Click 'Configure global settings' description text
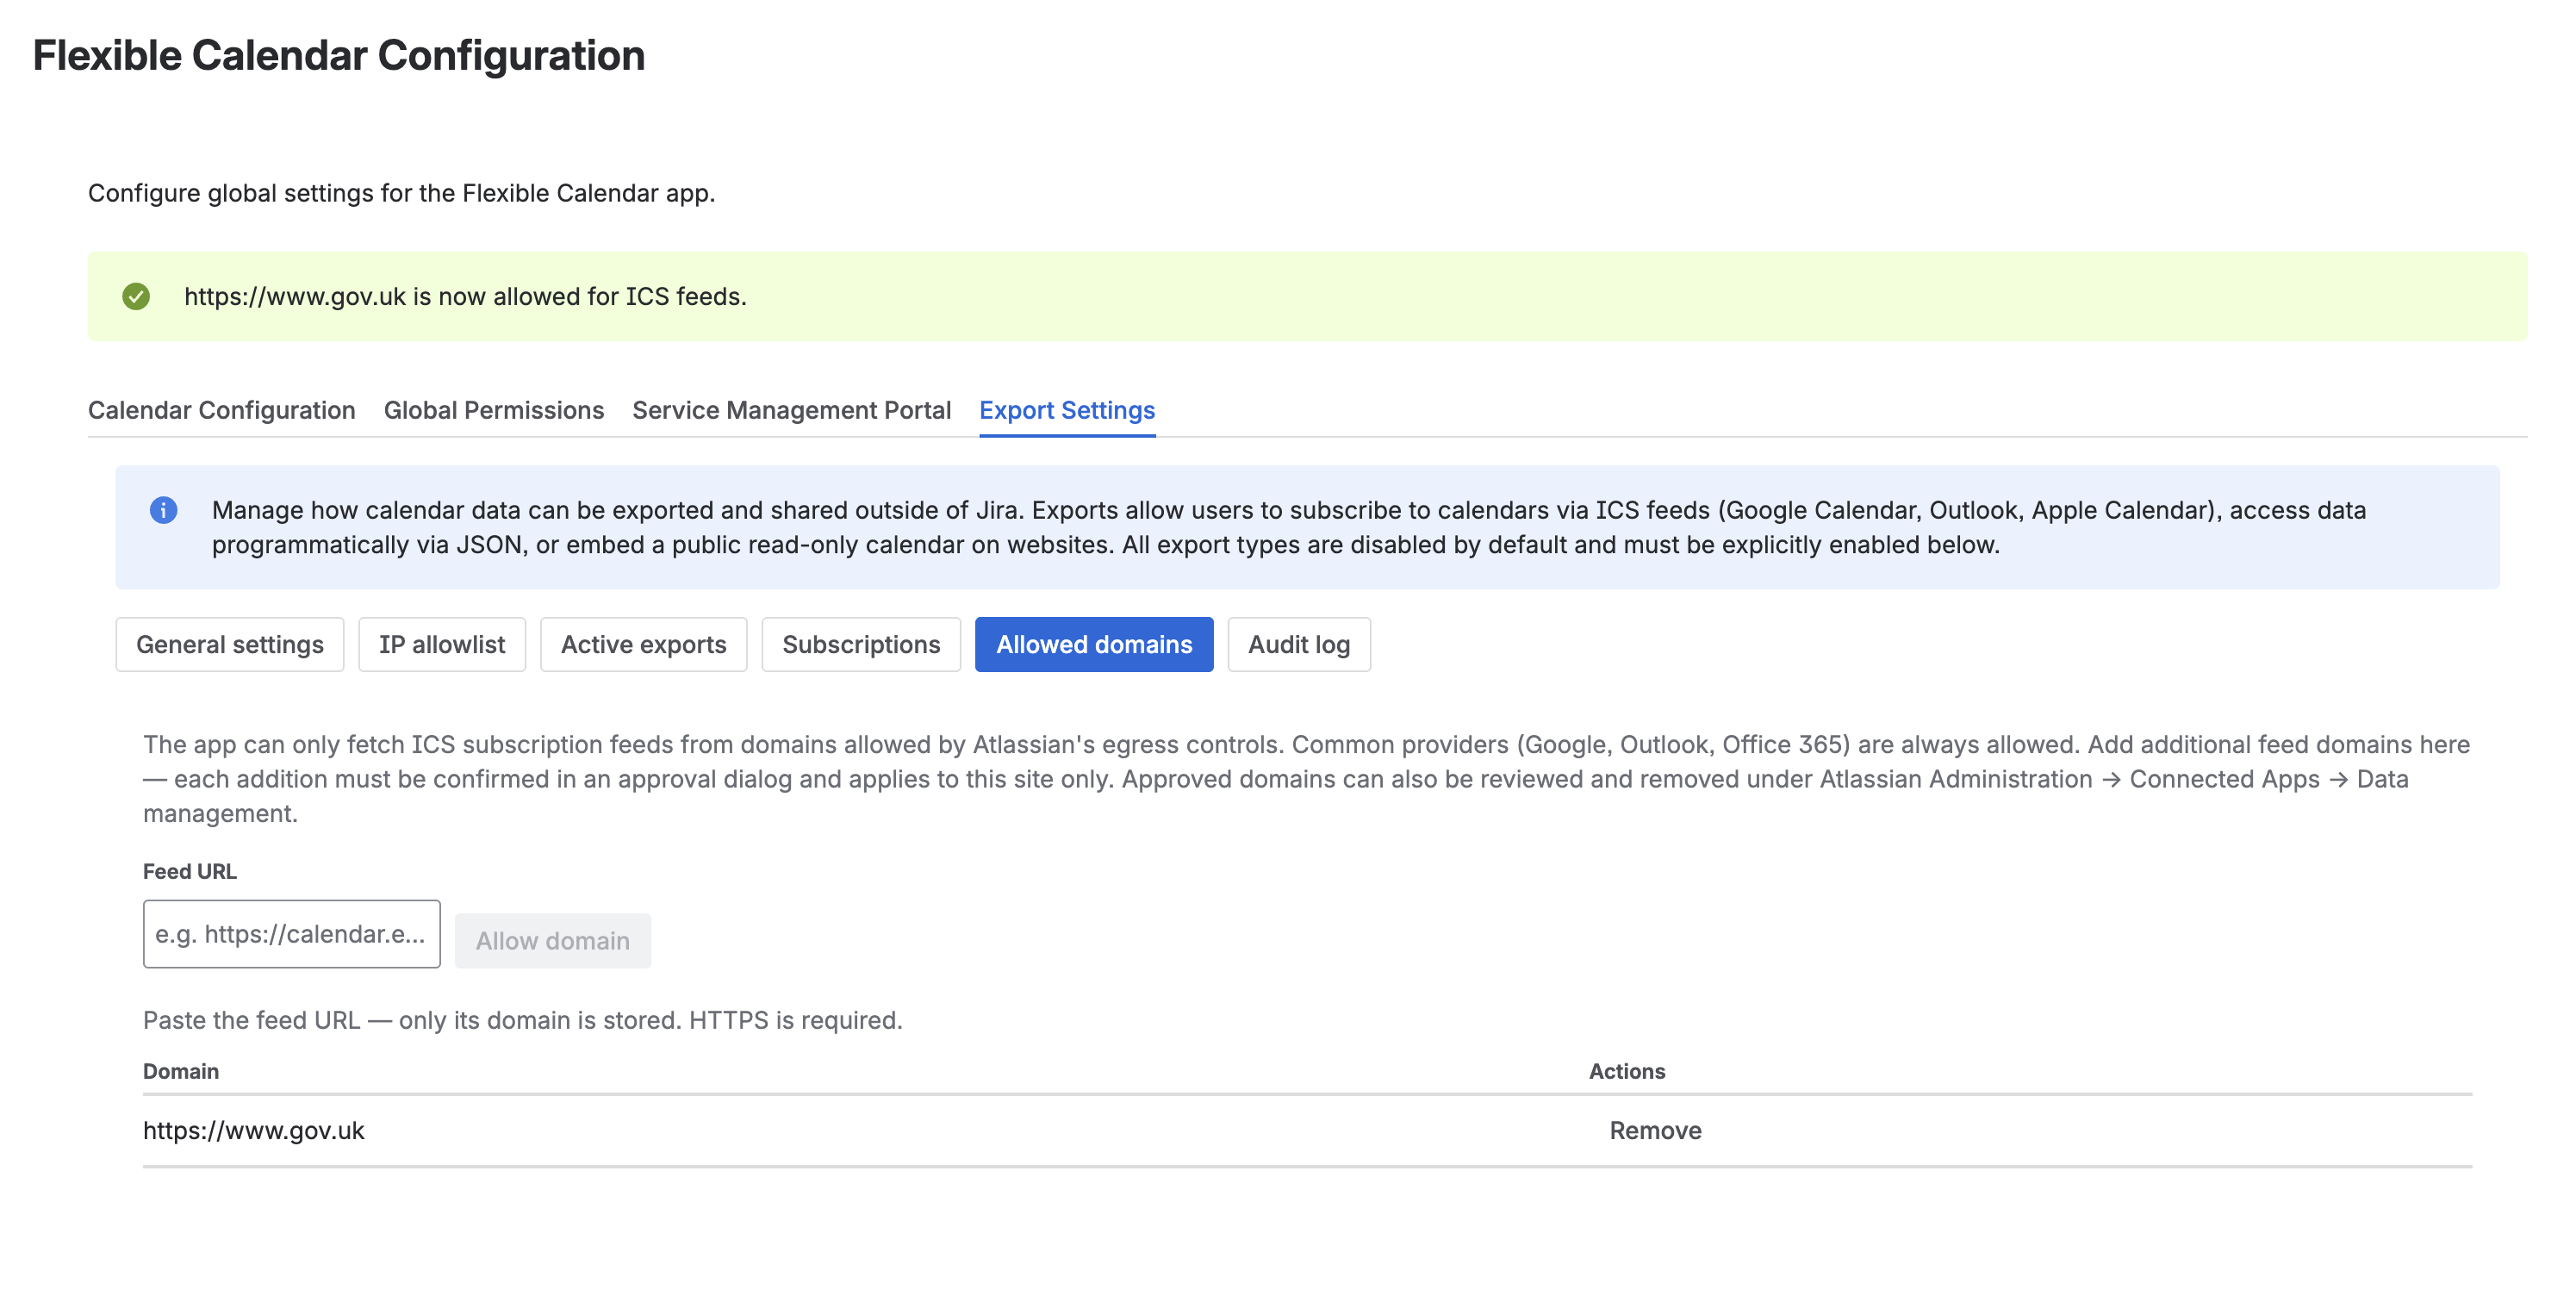The height and width of the screenshot is (1308, 2576). coord(402,193)
